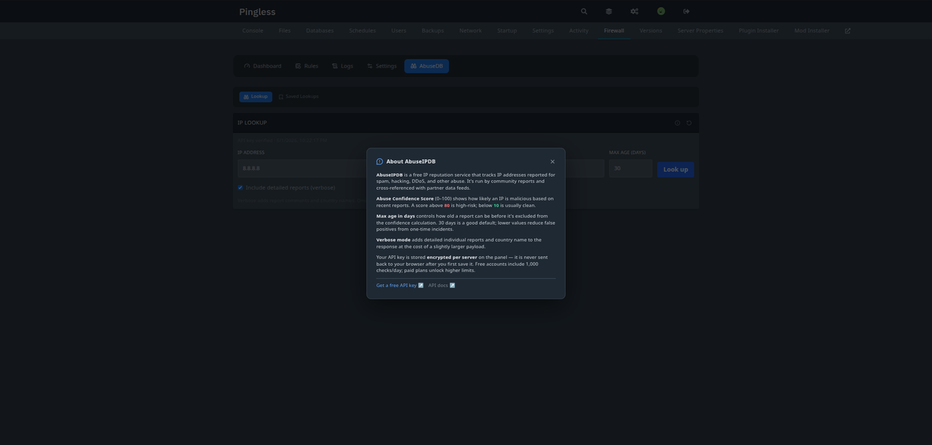Click the info icon in IP Lookup header
This screenshot has height=445, width=932.
[677, 123]
